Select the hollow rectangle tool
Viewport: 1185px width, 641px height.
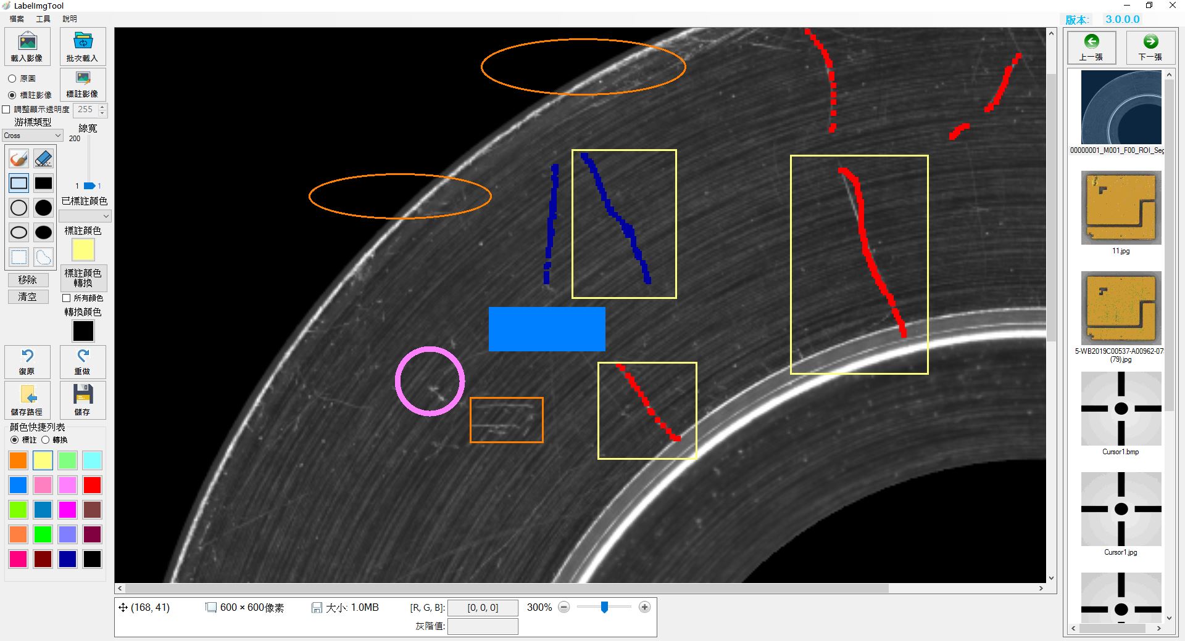(19, 183)
